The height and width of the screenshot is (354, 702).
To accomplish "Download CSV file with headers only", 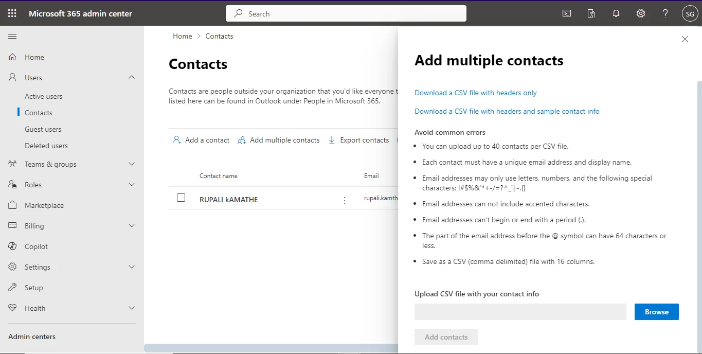I will tap(476, 93).
